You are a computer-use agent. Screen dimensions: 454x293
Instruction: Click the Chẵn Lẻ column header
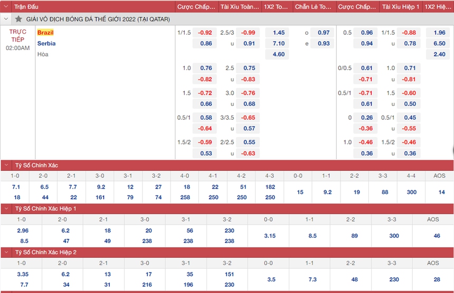coord(313,7)
